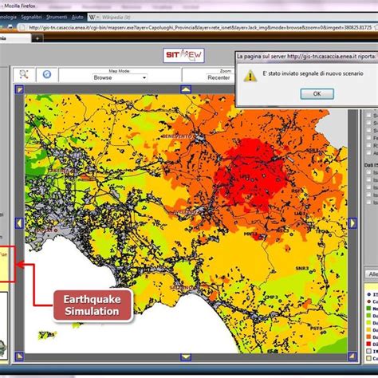Click OK in the nuovo scenario alert
Viewport: 378px width, 378px height.
point(317,94)
